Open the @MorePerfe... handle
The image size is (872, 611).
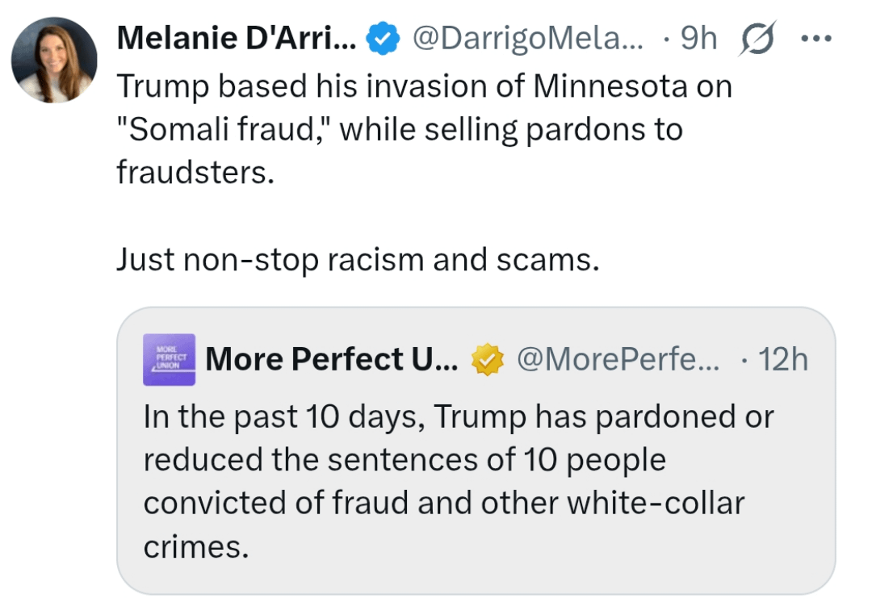[618, 359]
